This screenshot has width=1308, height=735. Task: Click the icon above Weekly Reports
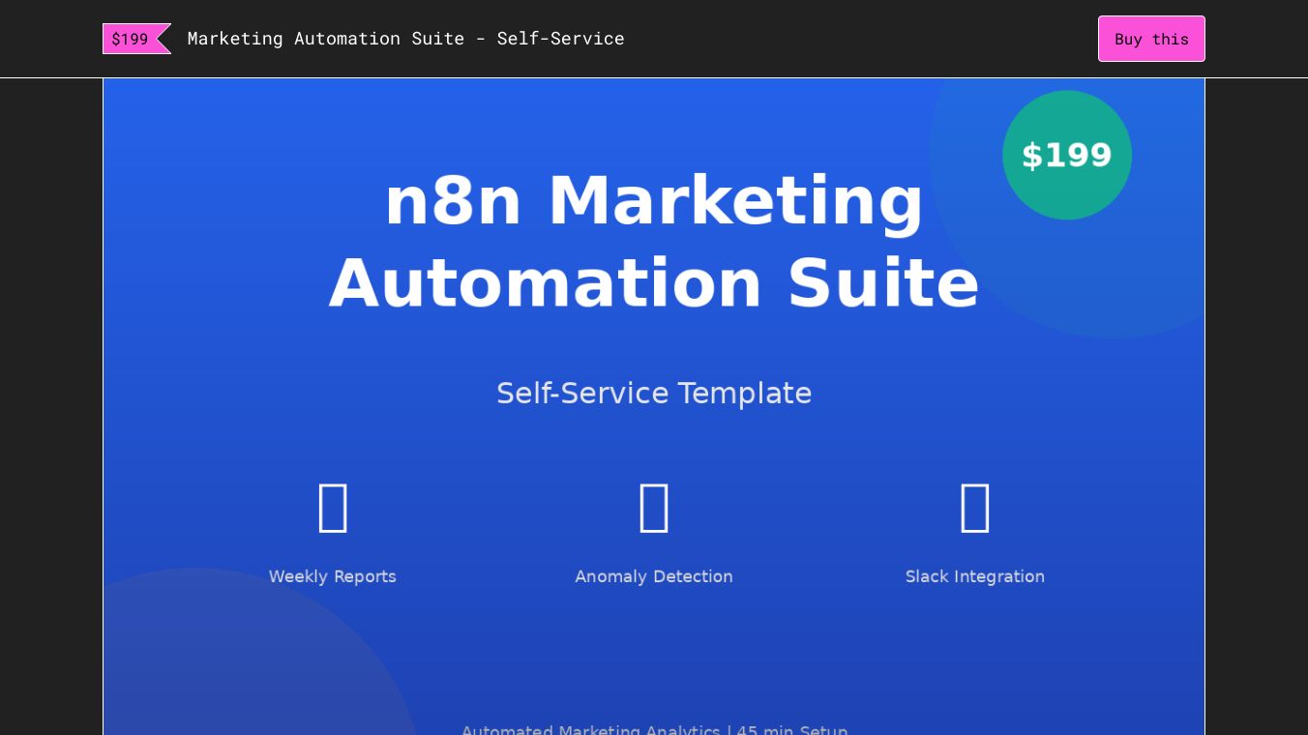click(333, 509)
